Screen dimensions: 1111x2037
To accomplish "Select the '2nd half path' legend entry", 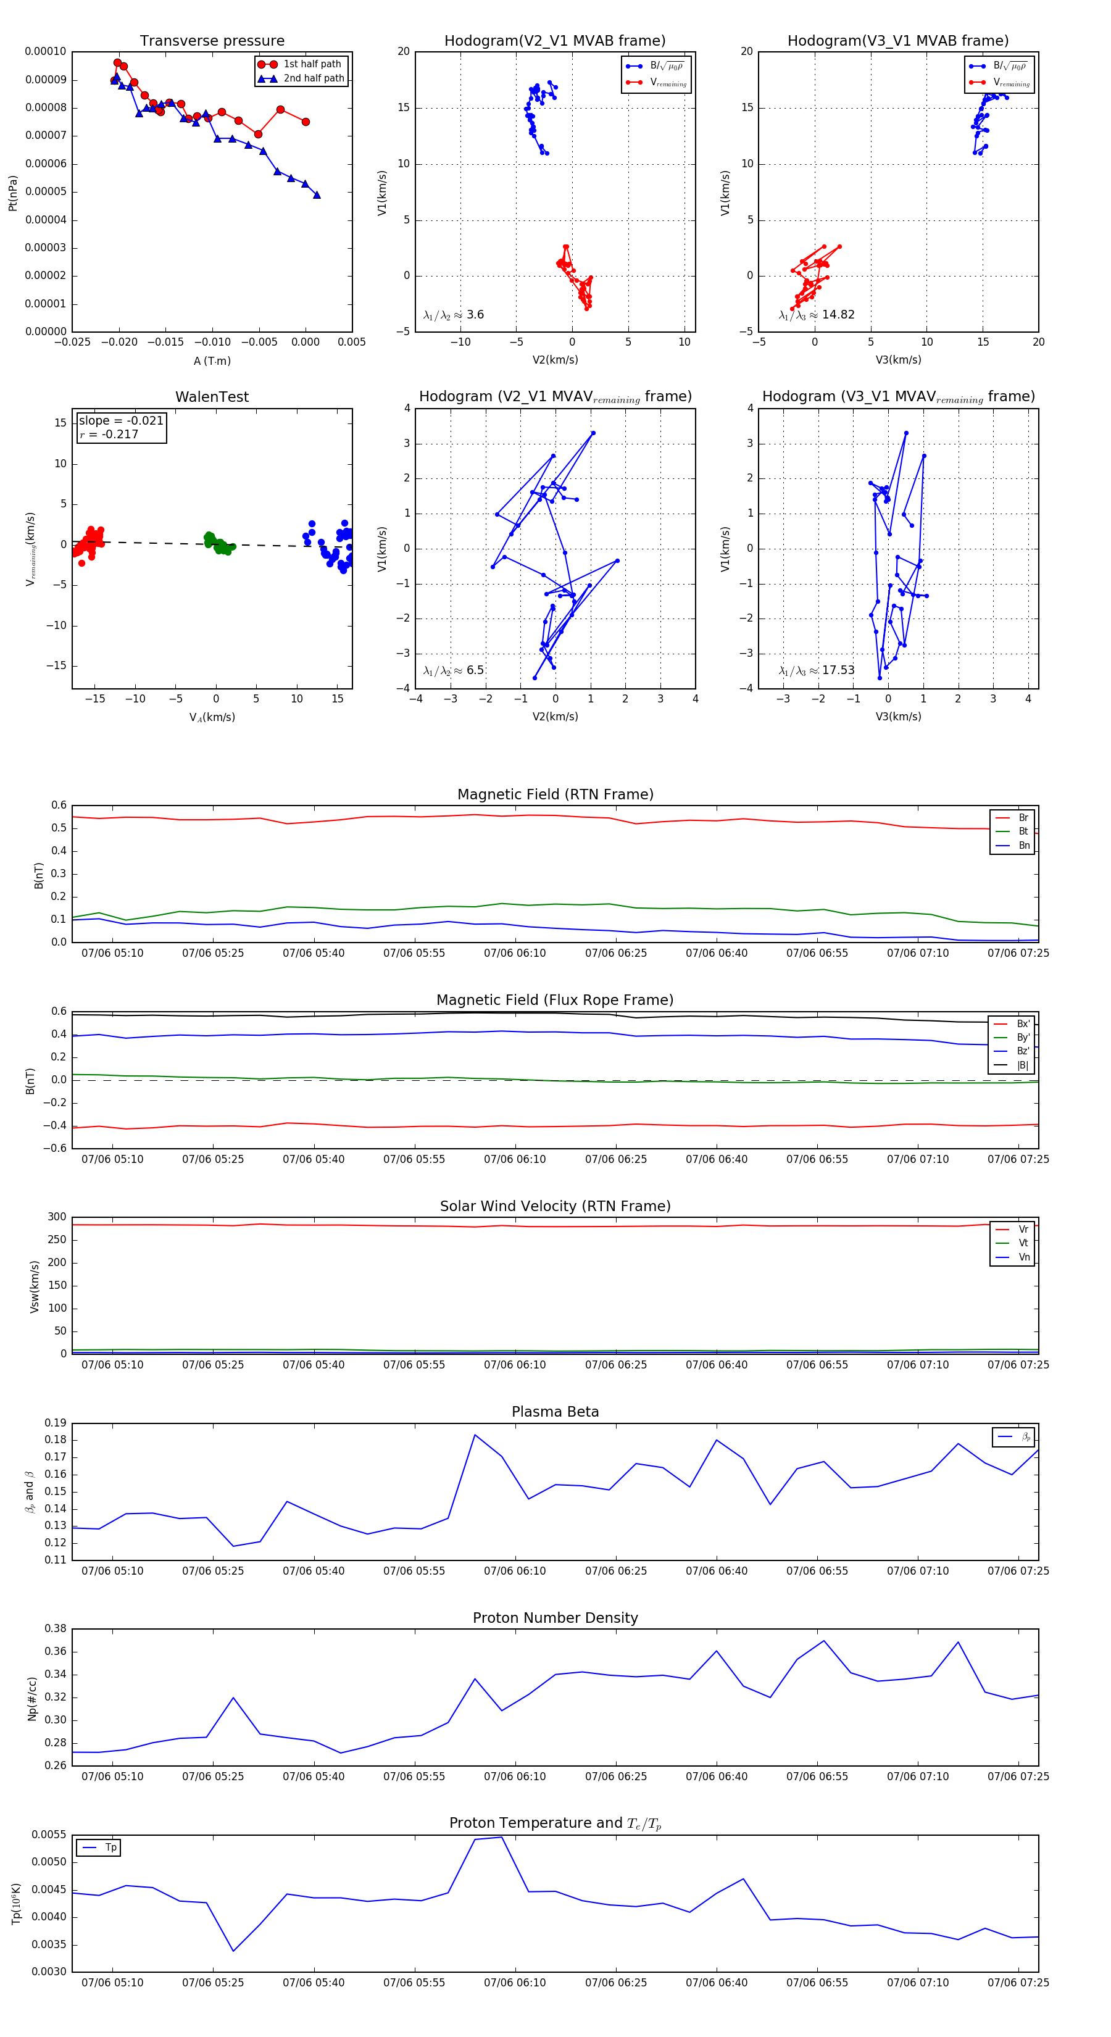I will coord(302,78).
